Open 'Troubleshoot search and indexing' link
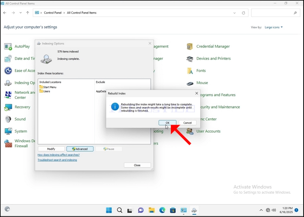The height and width of the screenshot is (217, 304). (57, 160)
